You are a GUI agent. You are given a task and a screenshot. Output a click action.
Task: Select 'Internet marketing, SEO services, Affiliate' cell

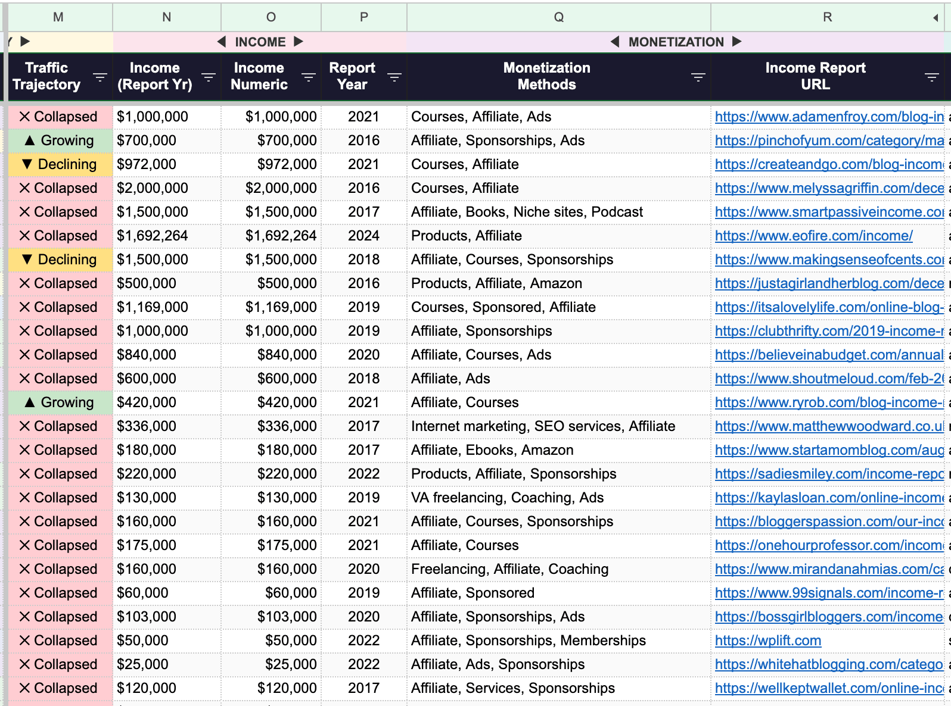tap(559, 426)
